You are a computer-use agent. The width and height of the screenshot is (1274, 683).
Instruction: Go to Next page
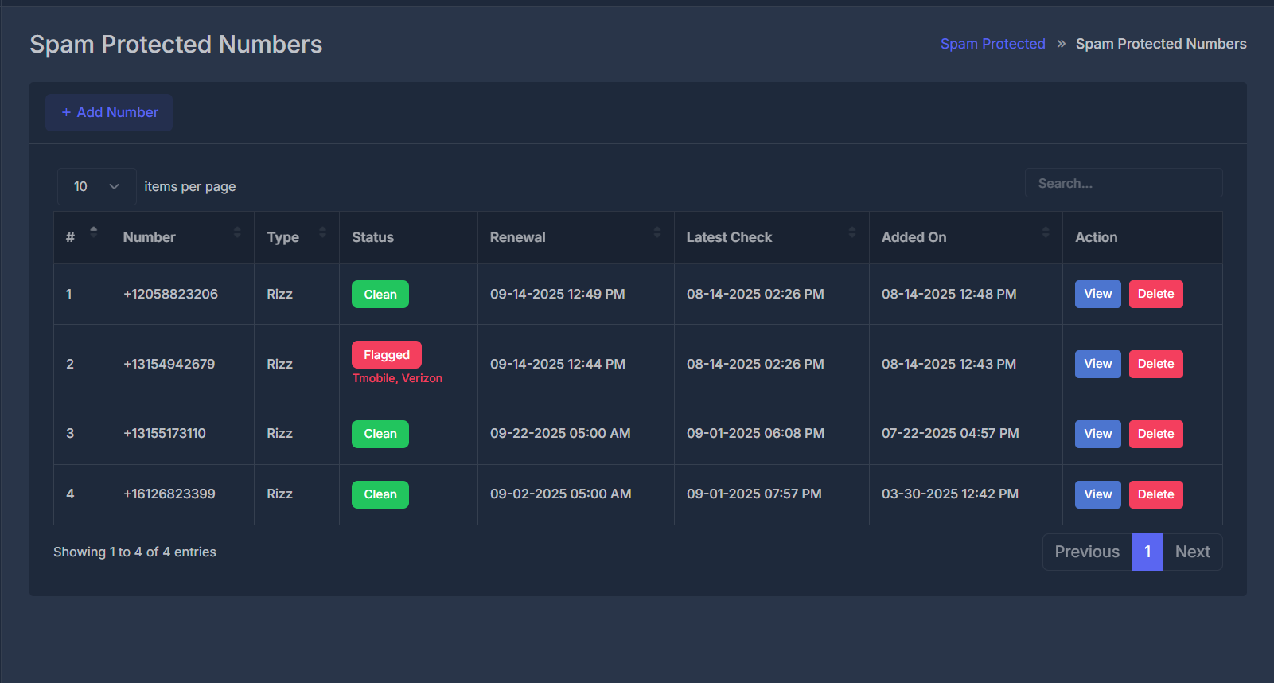click(x=1193, y=552)
